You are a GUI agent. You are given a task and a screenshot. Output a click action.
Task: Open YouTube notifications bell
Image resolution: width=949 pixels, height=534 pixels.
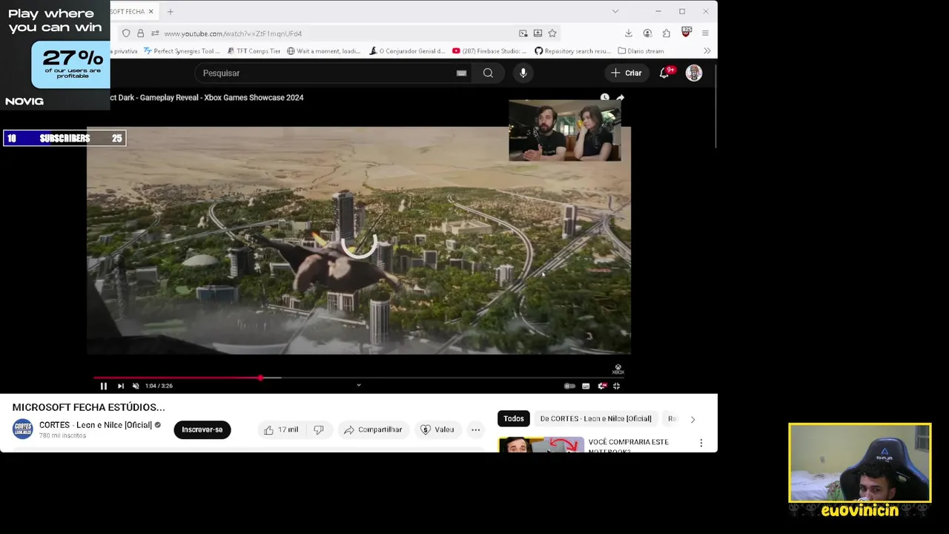(x=664, y=73)
